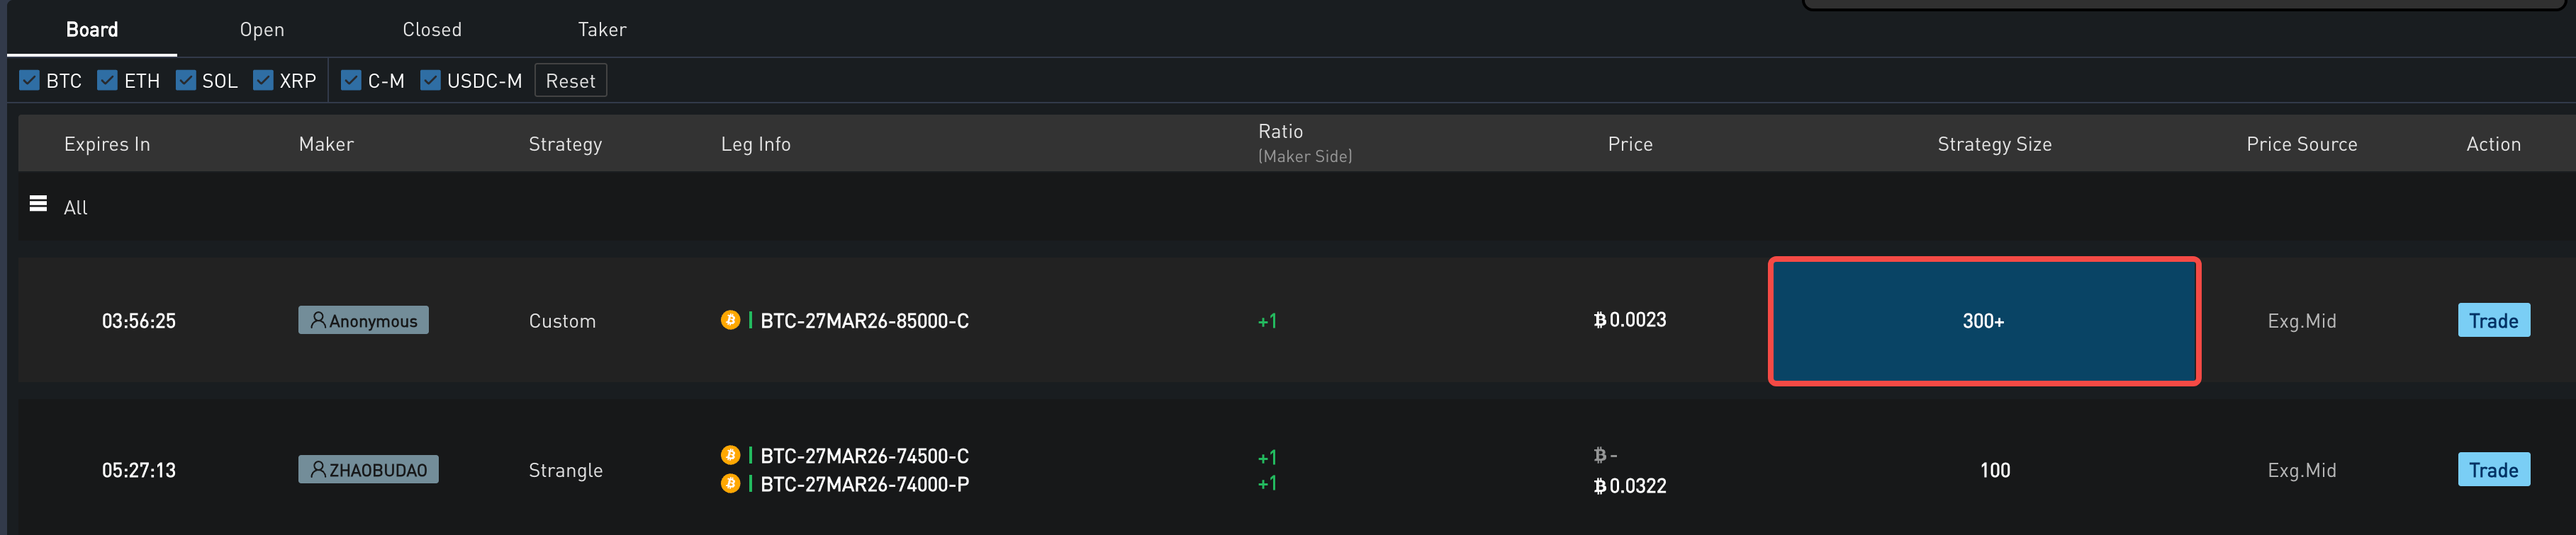
Task: Toggle the XRP checkbox
Action: tap(263, 81)
